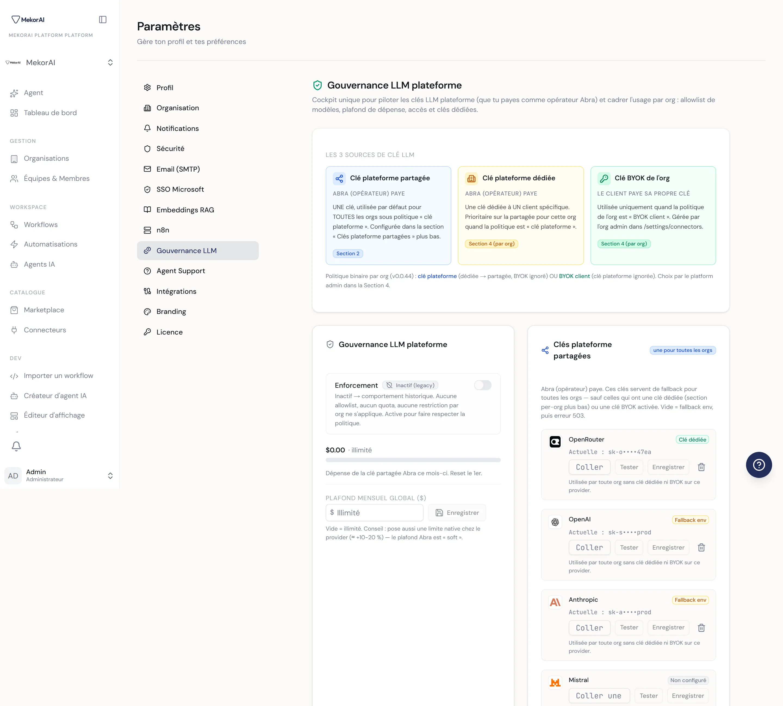Click the building icon on dedicated key card

click(471, 178)
